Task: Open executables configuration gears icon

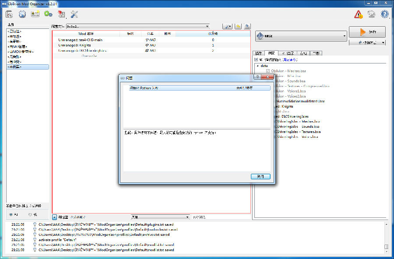Action: [x=48, y=14]
